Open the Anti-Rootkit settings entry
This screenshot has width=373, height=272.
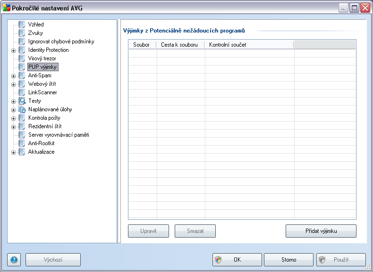(x=42, y=143)
